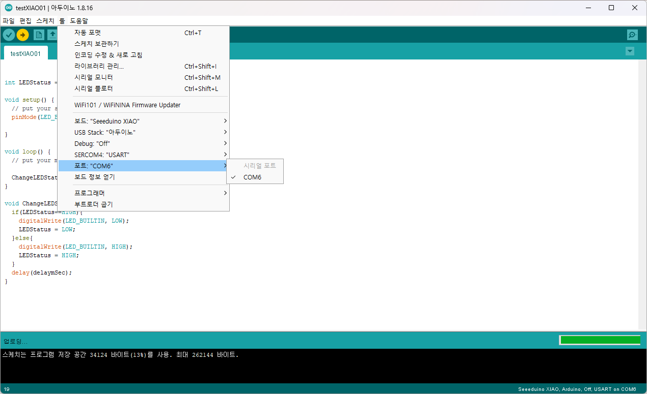Launch WiFi101 / WiFiNINA Firmware Updater

click(143, 105)
